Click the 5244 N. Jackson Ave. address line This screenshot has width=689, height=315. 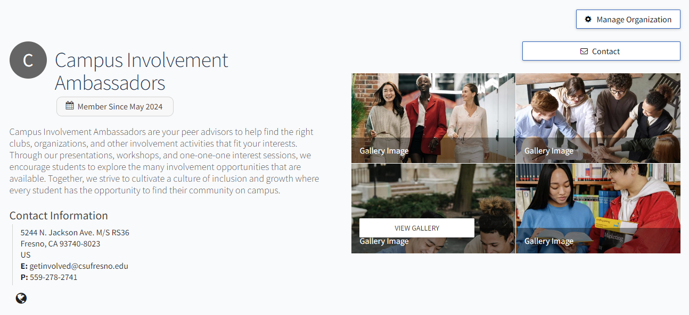[75, 232]
